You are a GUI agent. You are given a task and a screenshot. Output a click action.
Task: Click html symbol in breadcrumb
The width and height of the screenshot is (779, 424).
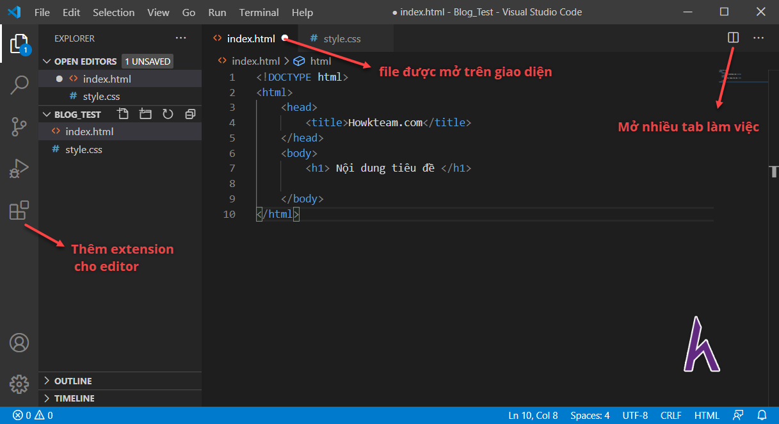click(312, 61)
